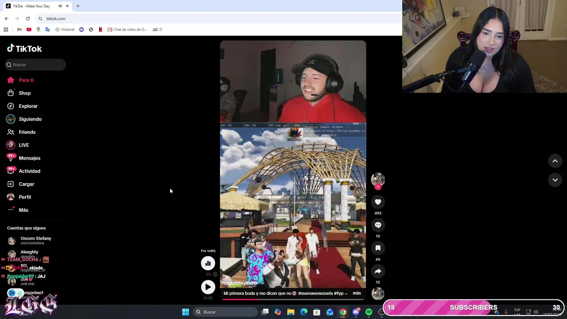This screenshot has height=319, width=567.
Task: Open Cargar to upload a video
Action: pos(26,184)
